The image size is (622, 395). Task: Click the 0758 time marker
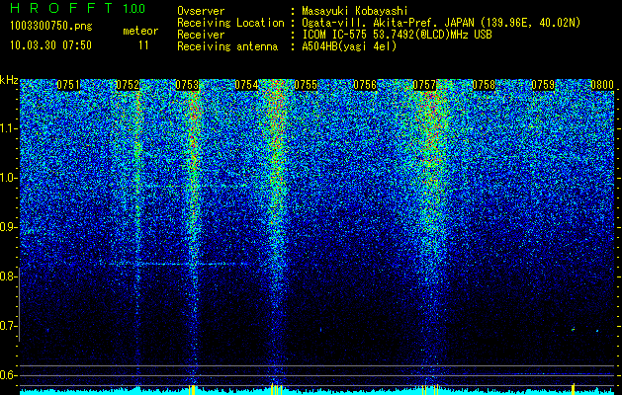(x=484, y=85)
